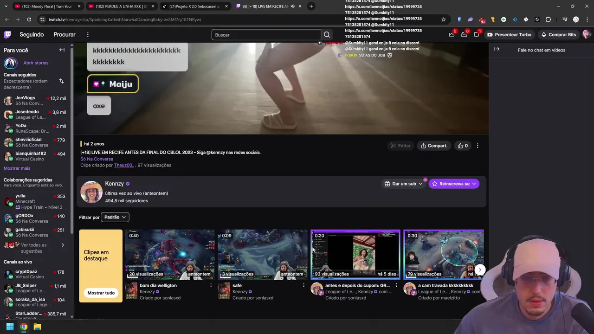Like the clip thumbs-up button
The height and width of the screenshot is (334, 594).
463,146
